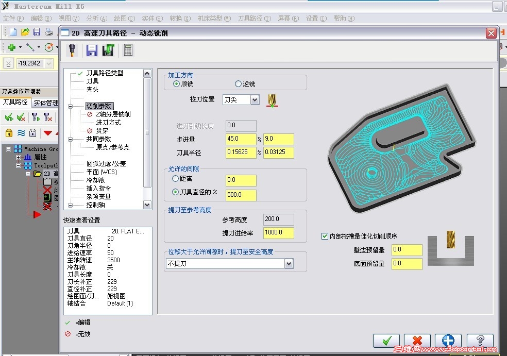Switch to the 实体管理 tab

point(45,103)
